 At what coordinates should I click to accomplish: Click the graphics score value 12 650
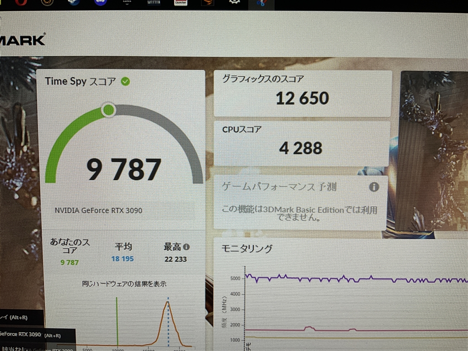tap(302, 98)
